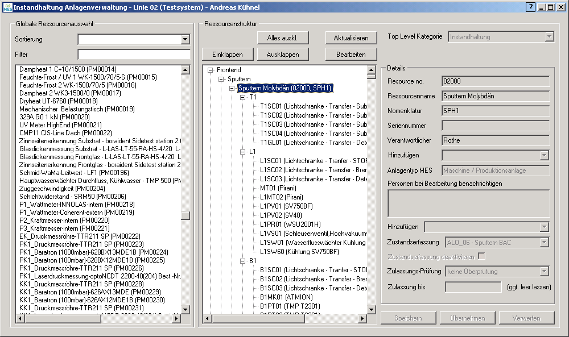This screenshot has height=337, width=569.
Task: Collapse the Frontend tree node
Action: pyautogui.click(x=211, y=70)
